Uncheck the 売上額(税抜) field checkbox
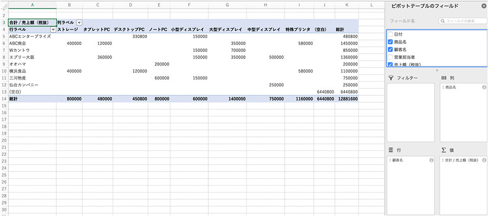Viewport: 488px width, 216px height. 390,64
